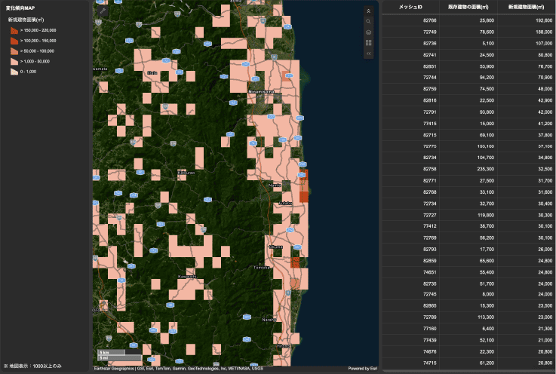Select table row for mesh 74715
This screenshot has height=374, width=556.
coord(468,363)
